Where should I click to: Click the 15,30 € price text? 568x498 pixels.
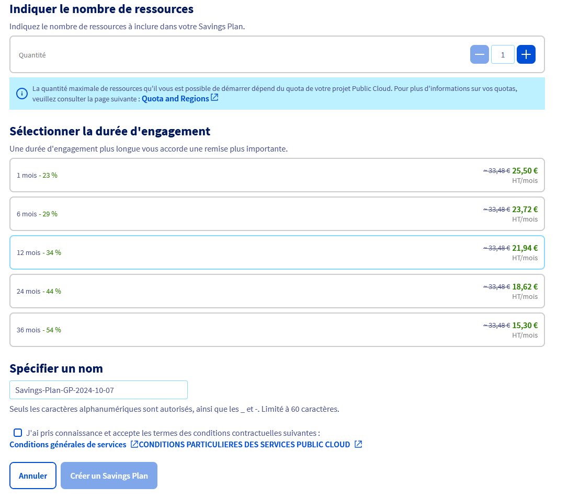[525, 326]
